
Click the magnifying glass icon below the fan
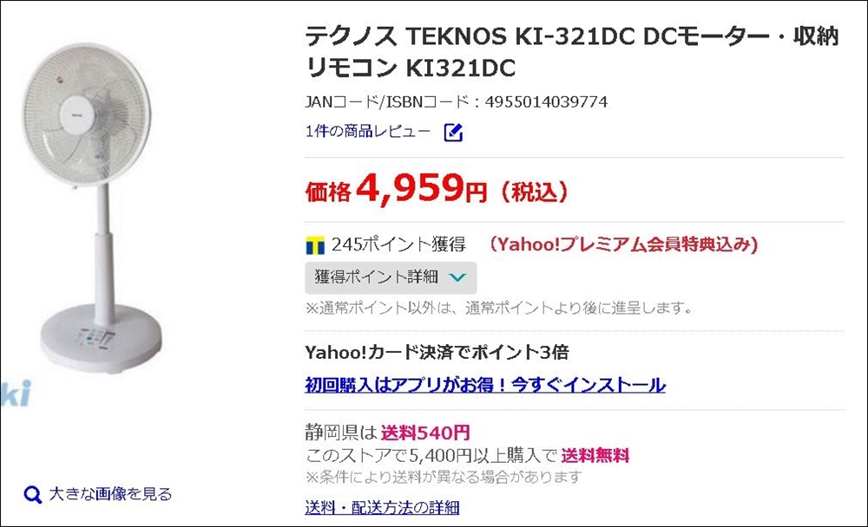[33, 495]
